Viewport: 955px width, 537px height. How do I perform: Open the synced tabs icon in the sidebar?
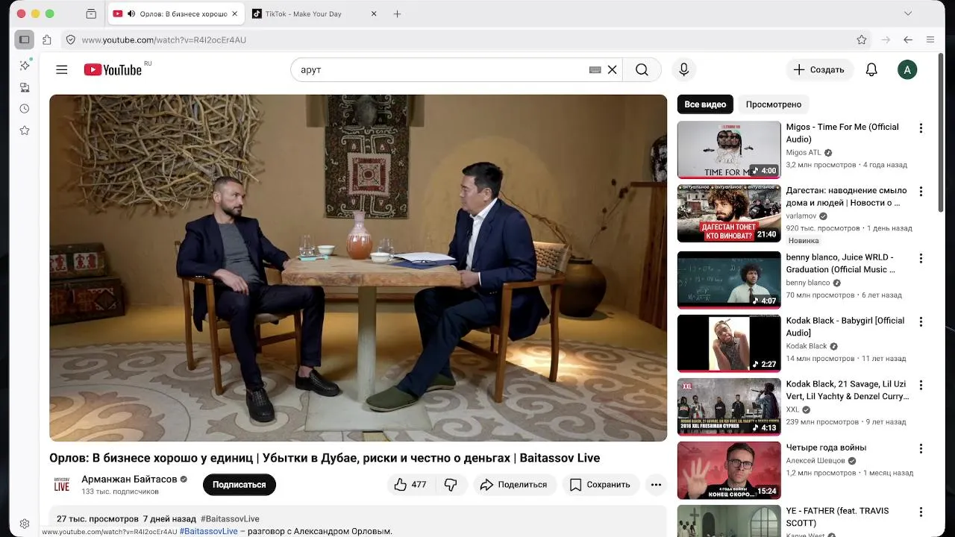[25, 87]
